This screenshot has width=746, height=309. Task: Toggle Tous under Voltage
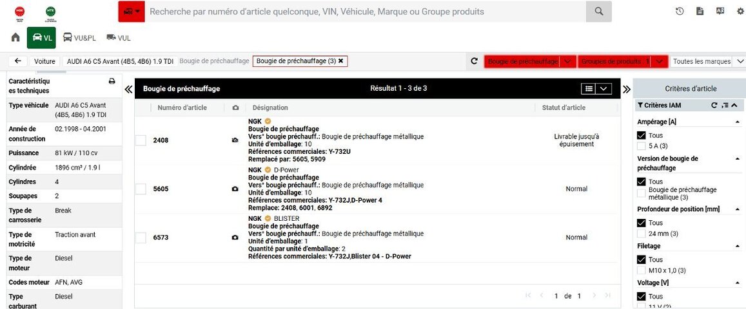click(x=642, y=296)
